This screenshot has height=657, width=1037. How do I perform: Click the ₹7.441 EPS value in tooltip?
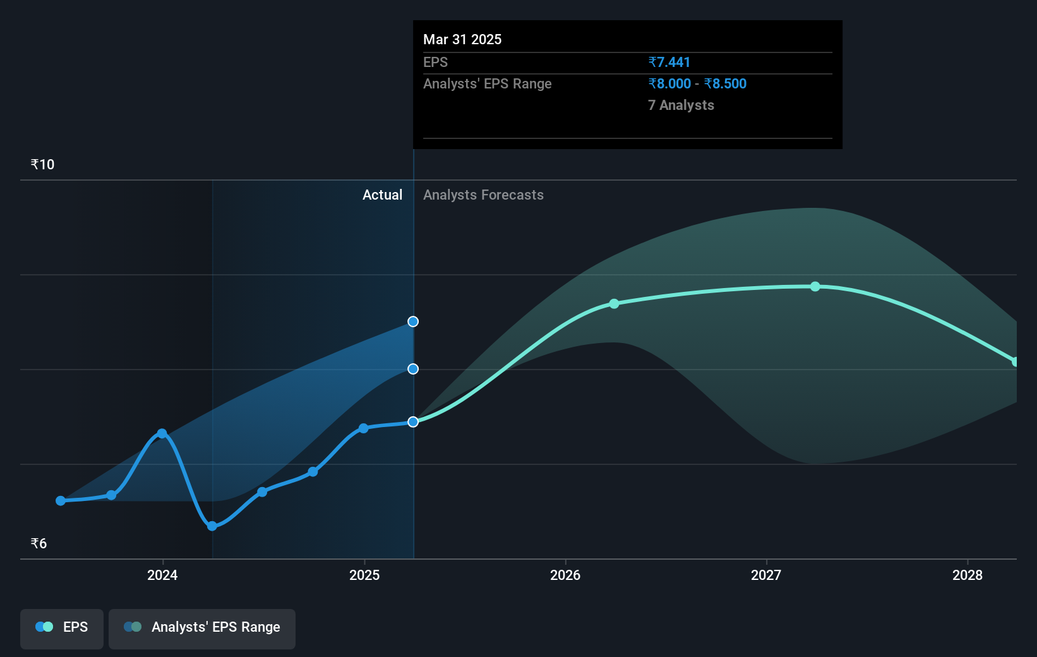(x=669, y=63)
